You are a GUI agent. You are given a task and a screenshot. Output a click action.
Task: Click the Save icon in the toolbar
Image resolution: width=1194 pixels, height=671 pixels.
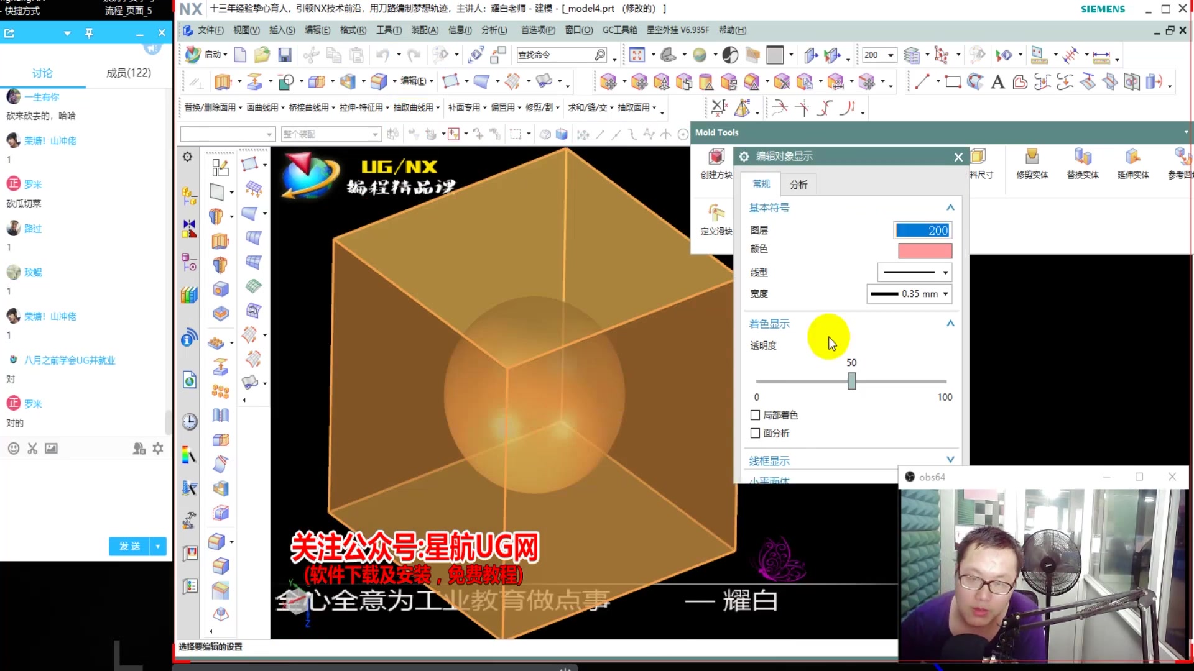click(x=284, y=55)
